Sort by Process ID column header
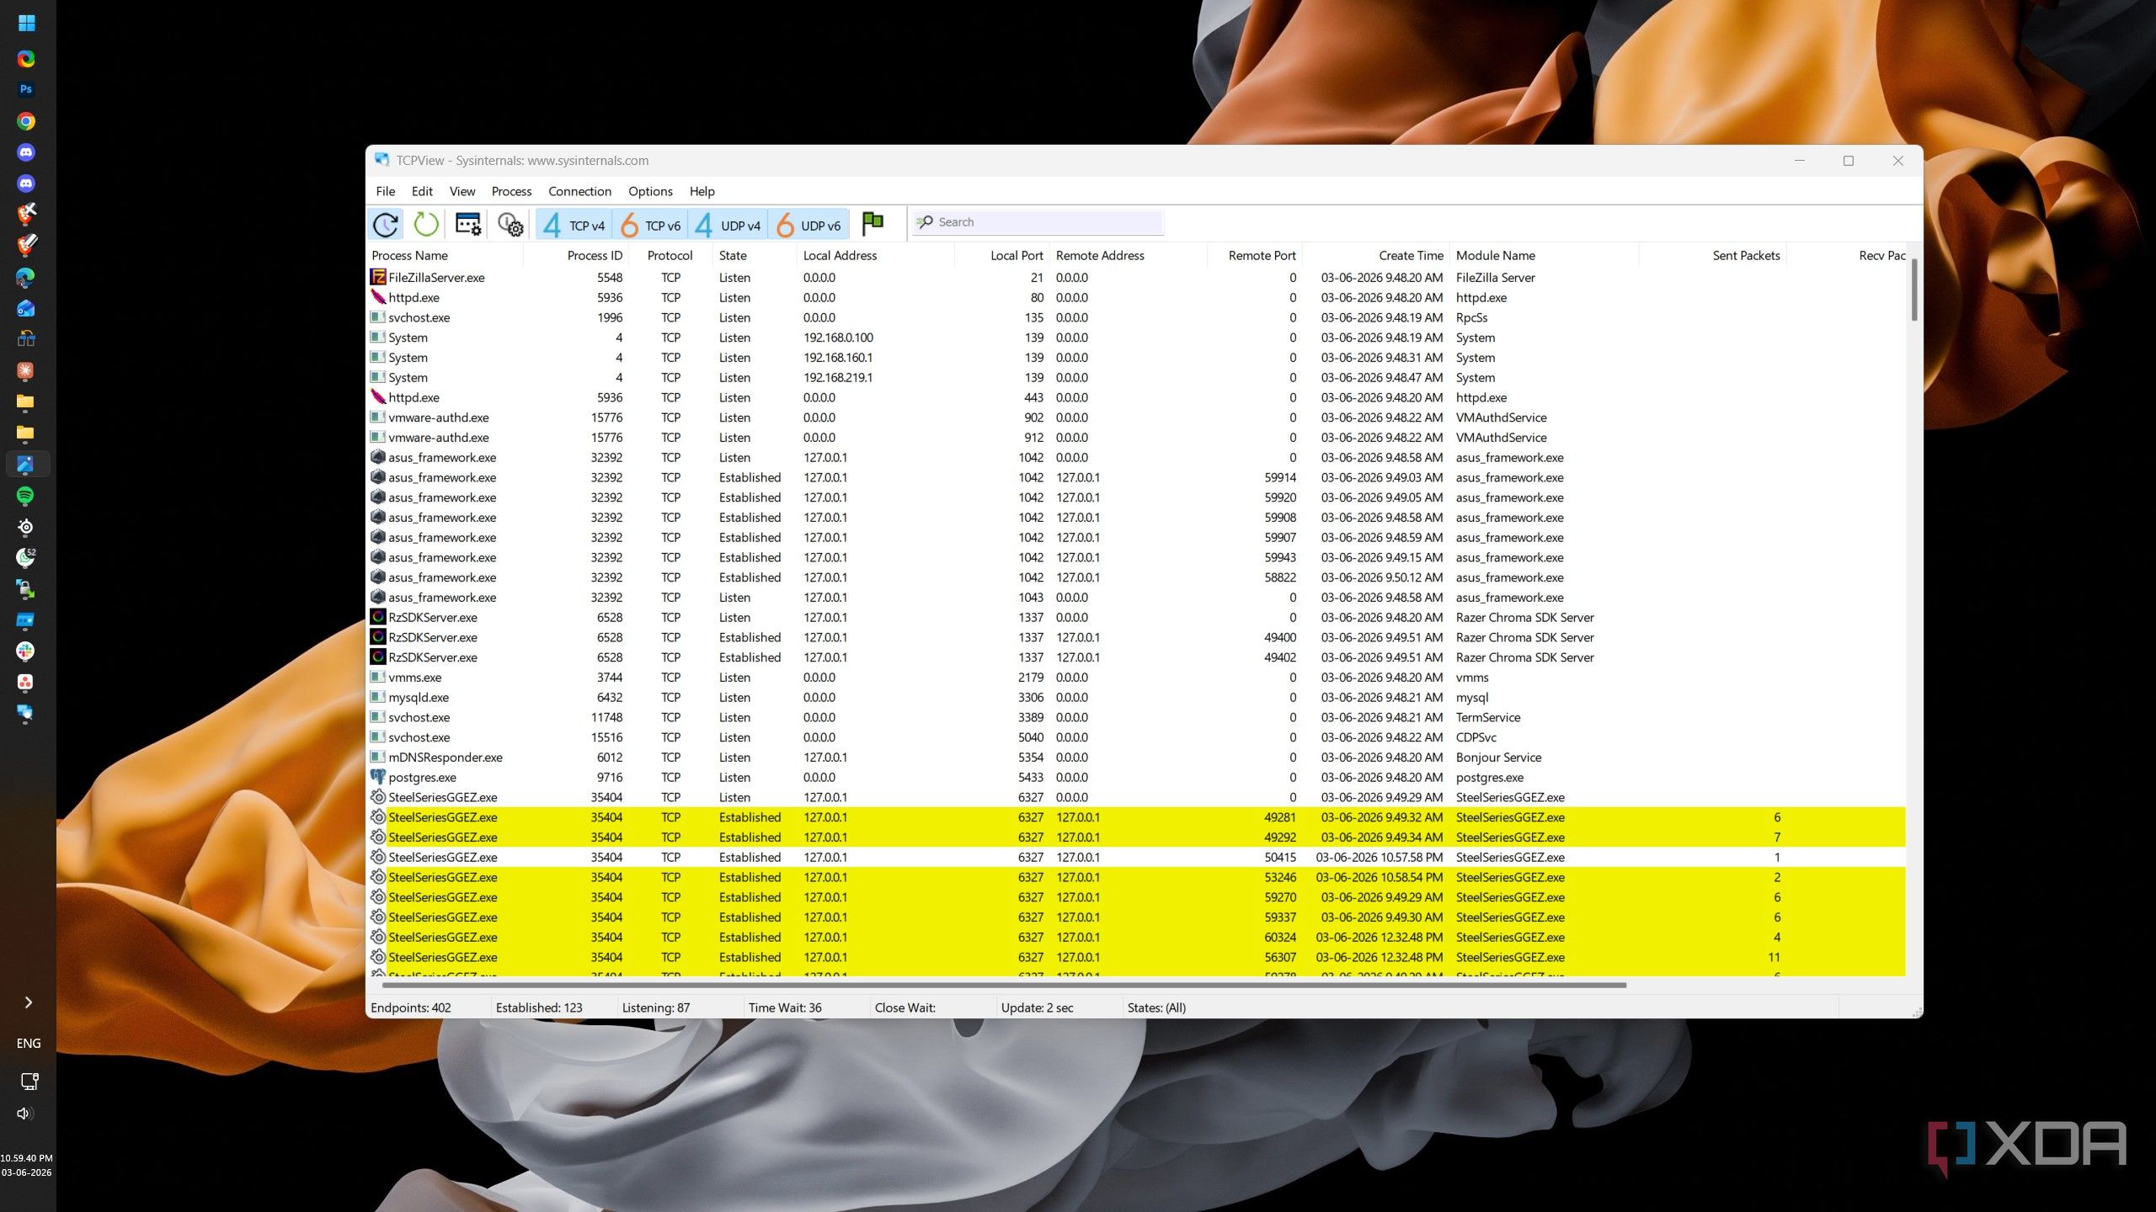Image resolution: width=2156 pixels, height=1212 pixels. tap(576, 255)
